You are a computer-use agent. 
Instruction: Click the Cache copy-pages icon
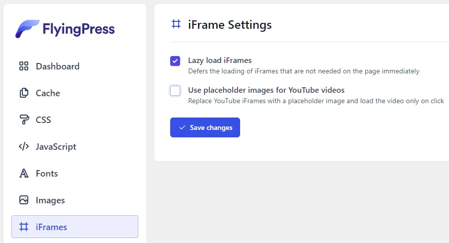24,93
